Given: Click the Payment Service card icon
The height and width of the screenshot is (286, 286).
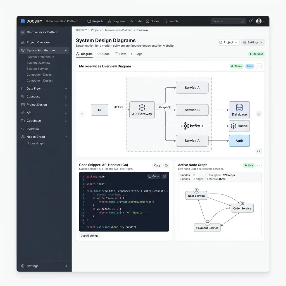Looking at the screenshot, I should (208, 223).
